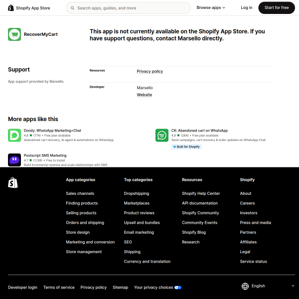
Task: Go to Marketing and conversion category
Action: click(90, 242)
